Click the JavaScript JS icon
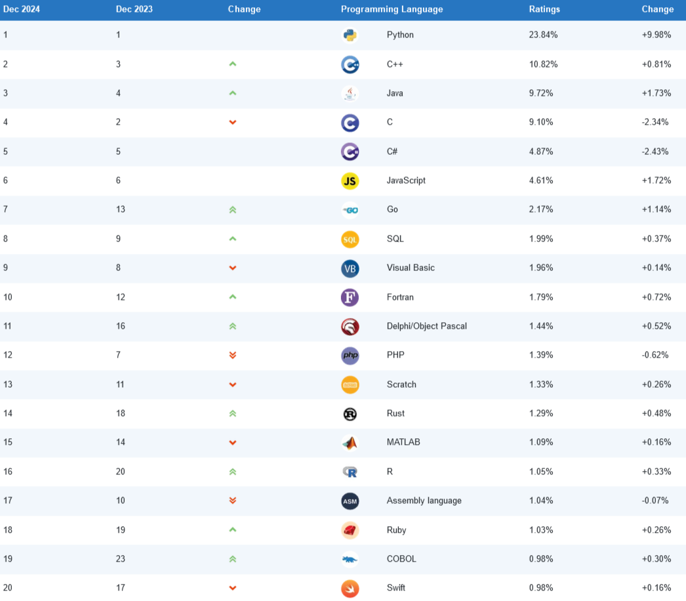This screenshot has height=601, width=686. (350, 180)
